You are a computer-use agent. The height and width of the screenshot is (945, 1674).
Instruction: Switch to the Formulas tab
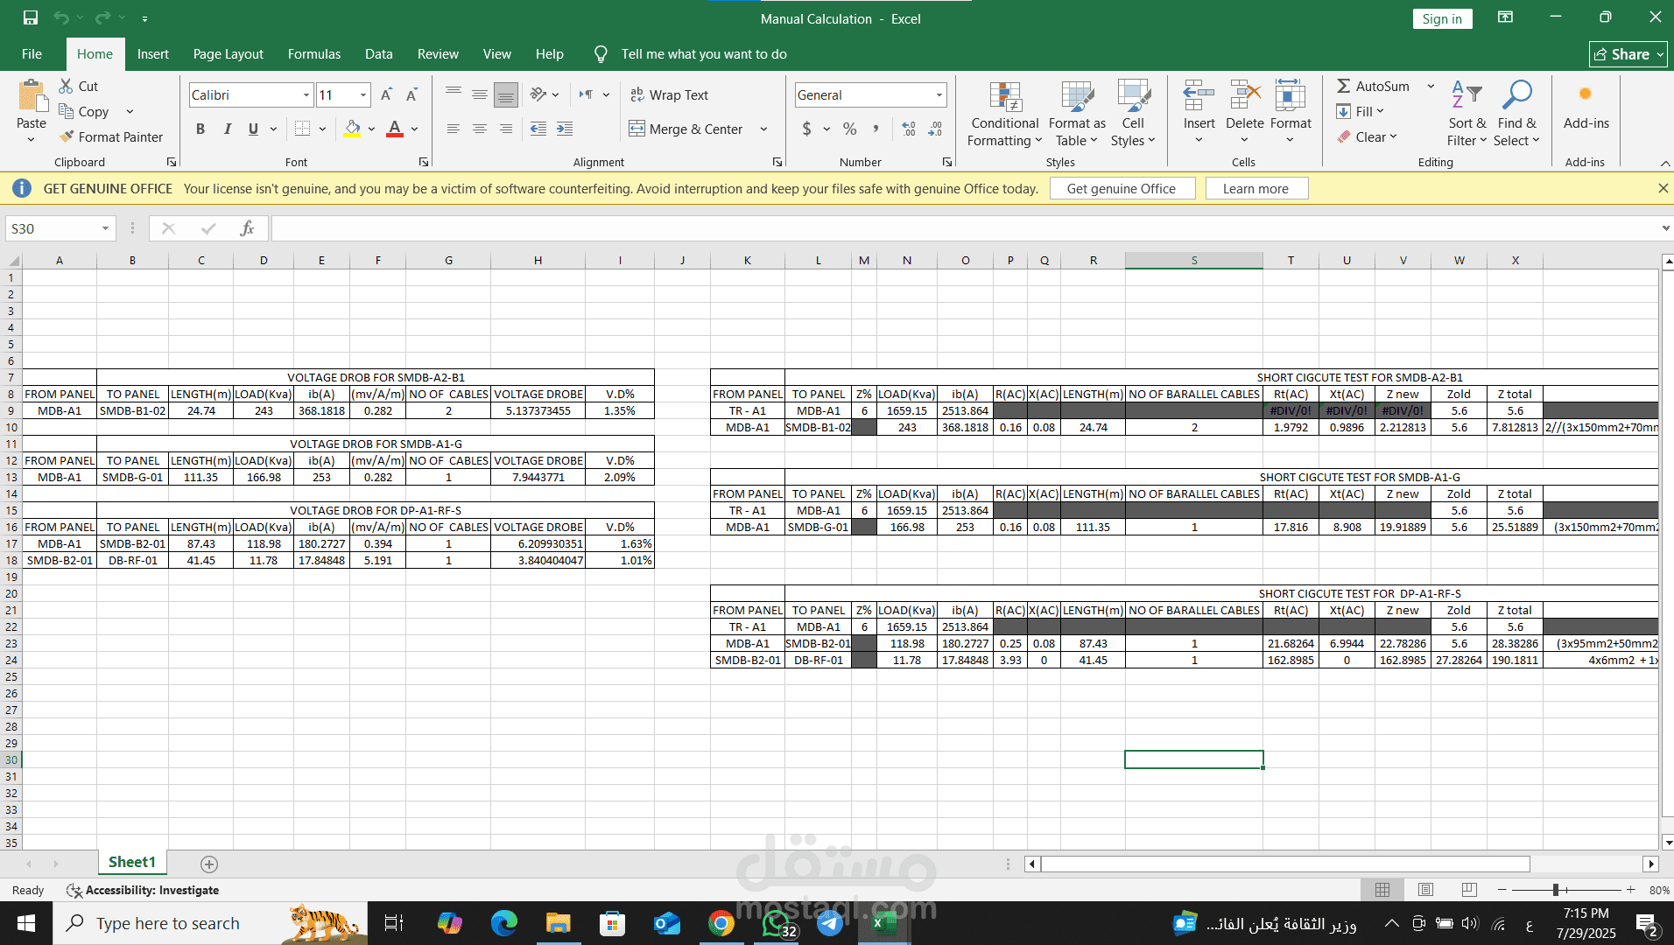click(314, 53)
